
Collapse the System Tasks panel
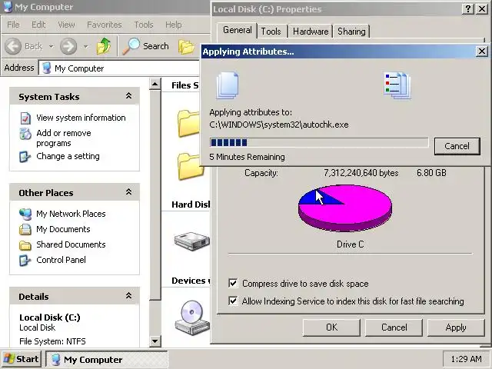(x=128, y=96)
